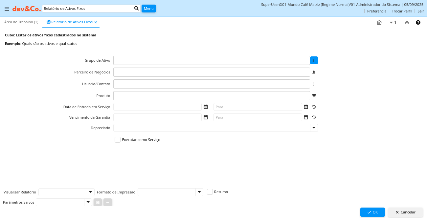Enable Executar como Serviço checkbox
427x221 pixels.
[118, 140]
